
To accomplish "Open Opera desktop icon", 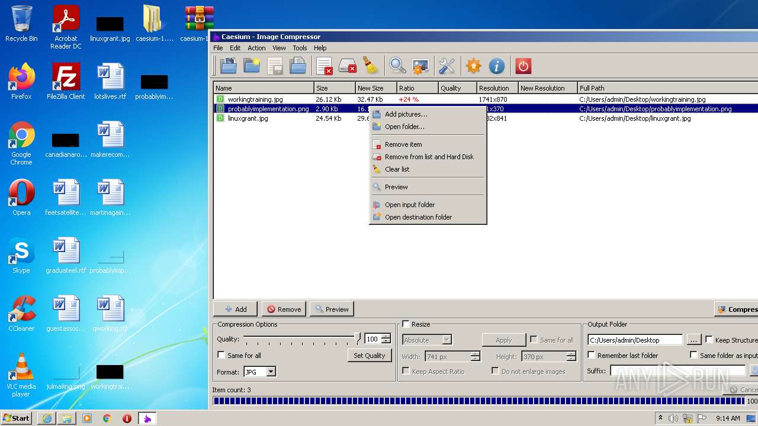I will click(x=21, y=198).
